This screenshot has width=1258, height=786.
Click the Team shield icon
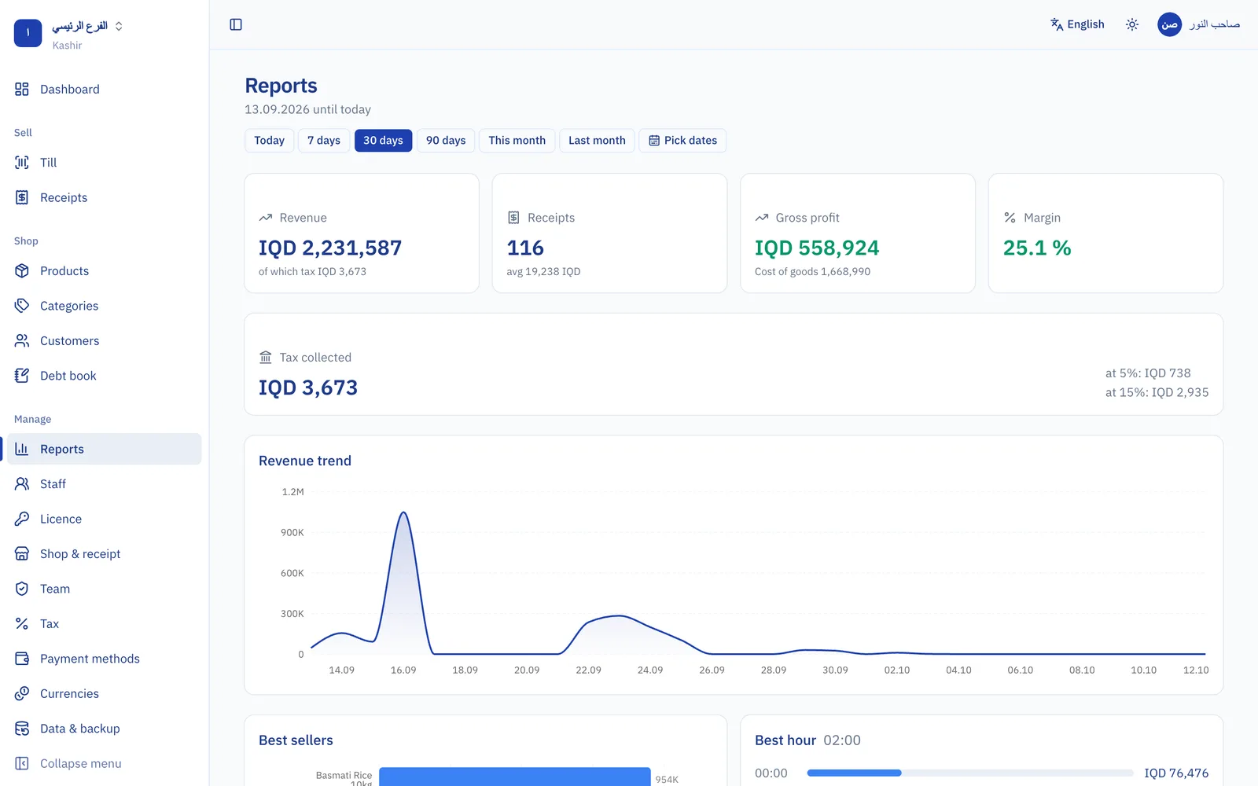22,589
